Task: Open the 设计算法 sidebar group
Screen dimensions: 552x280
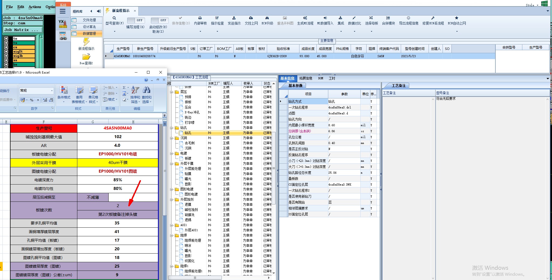Action: tap(87, 27)
